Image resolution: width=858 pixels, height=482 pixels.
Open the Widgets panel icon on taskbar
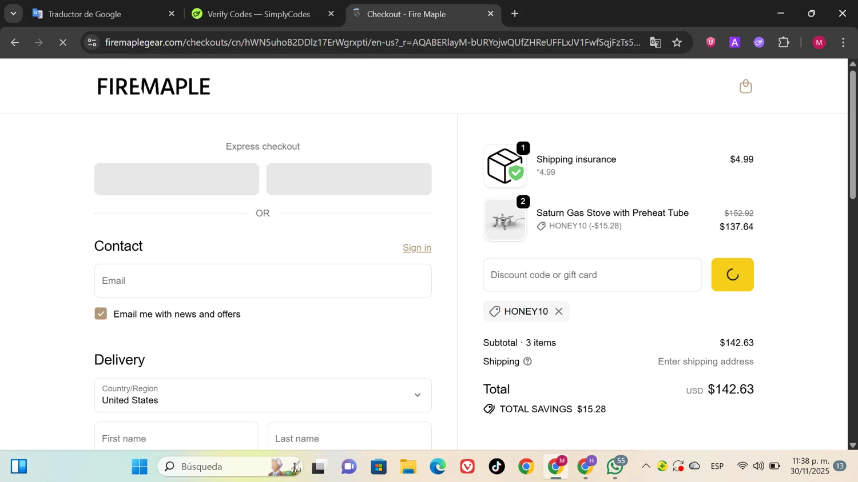point(19,467)
